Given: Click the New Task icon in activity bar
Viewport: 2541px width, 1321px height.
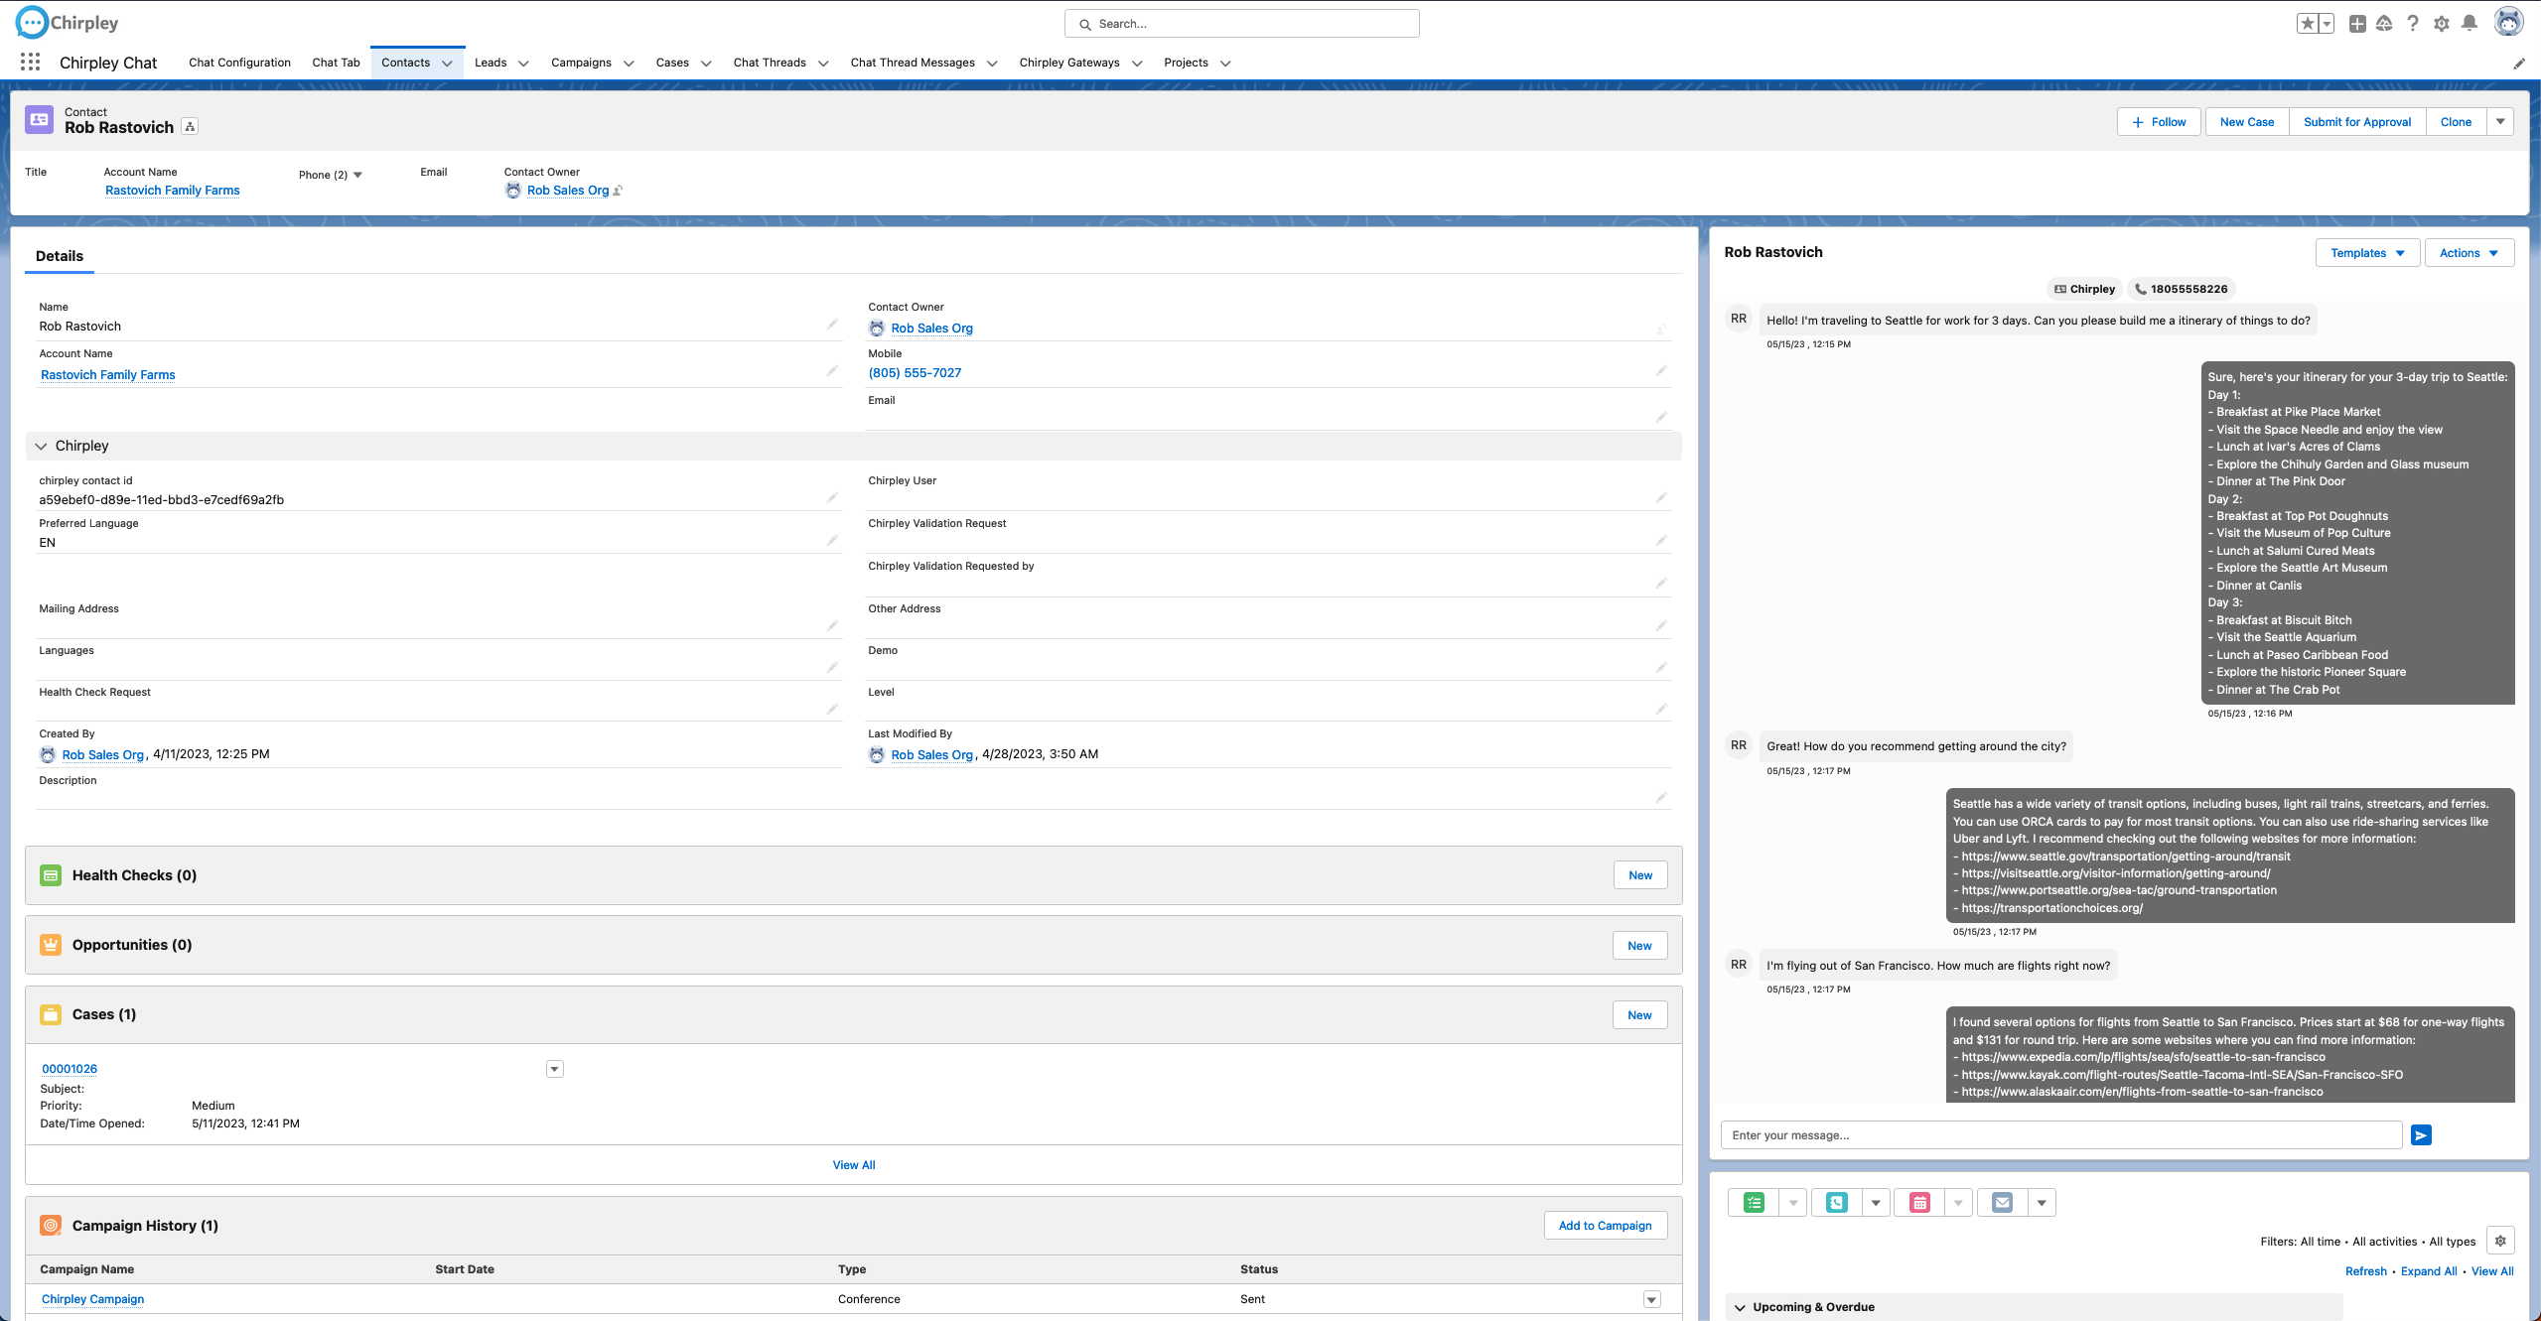Looking at the screenshot, I should (1754, 1203).
